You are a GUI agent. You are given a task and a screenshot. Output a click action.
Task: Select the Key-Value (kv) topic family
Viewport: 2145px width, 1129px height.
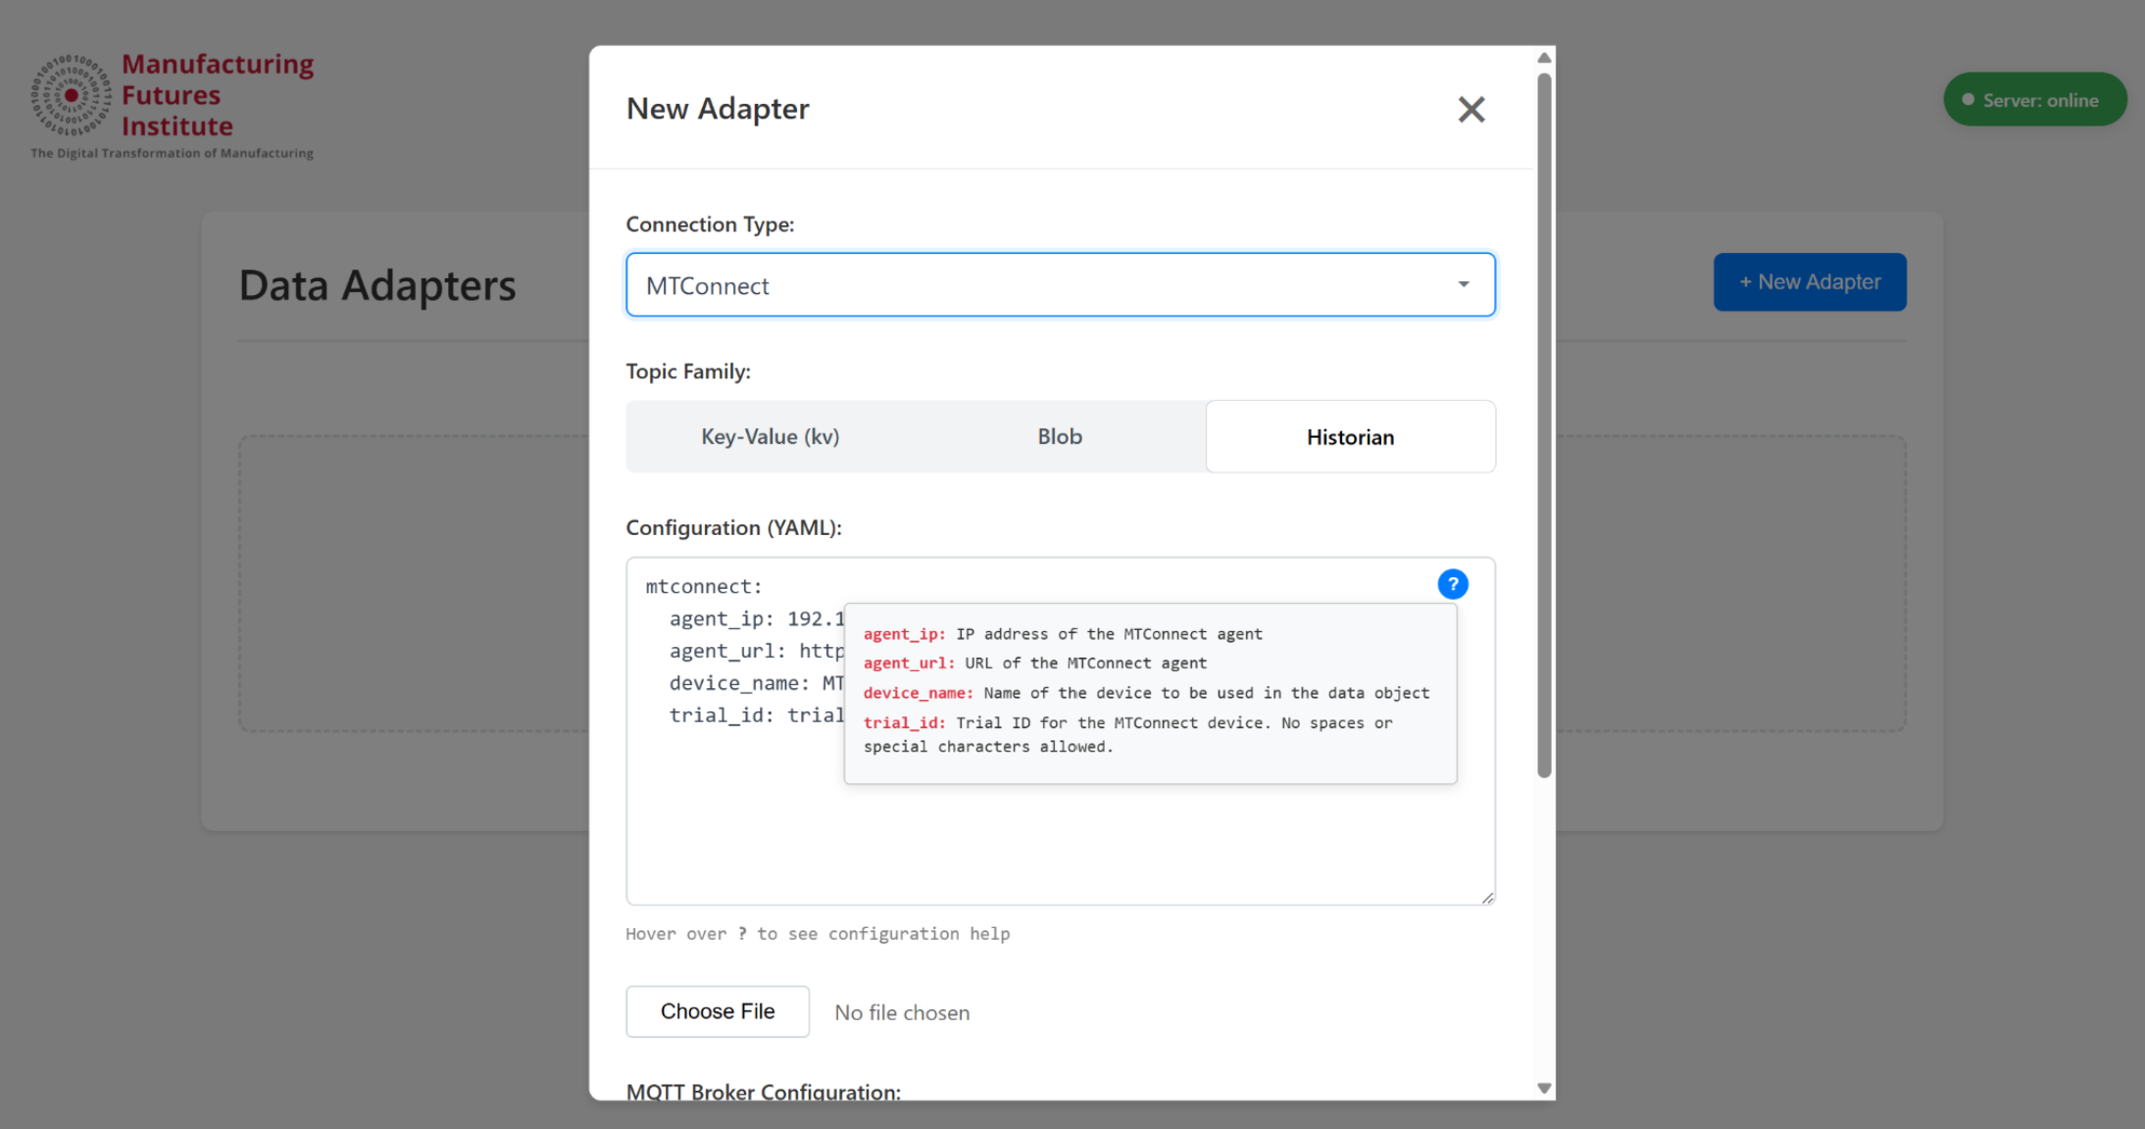[770, 436]
